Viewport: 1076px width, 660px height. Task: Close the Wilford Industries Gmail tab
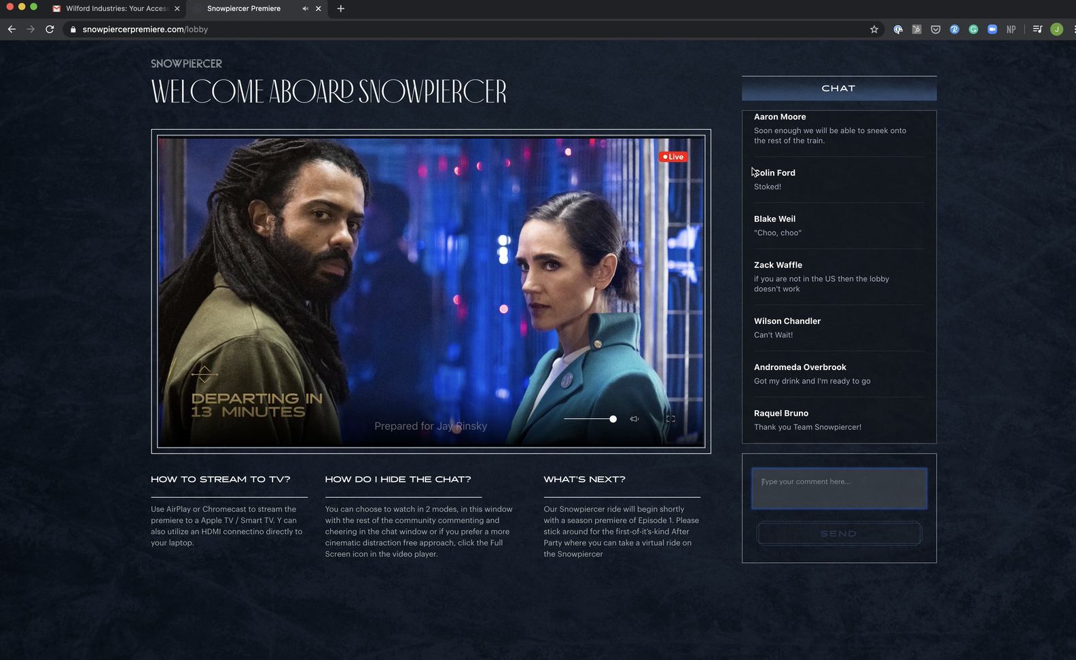pos(177,9)
